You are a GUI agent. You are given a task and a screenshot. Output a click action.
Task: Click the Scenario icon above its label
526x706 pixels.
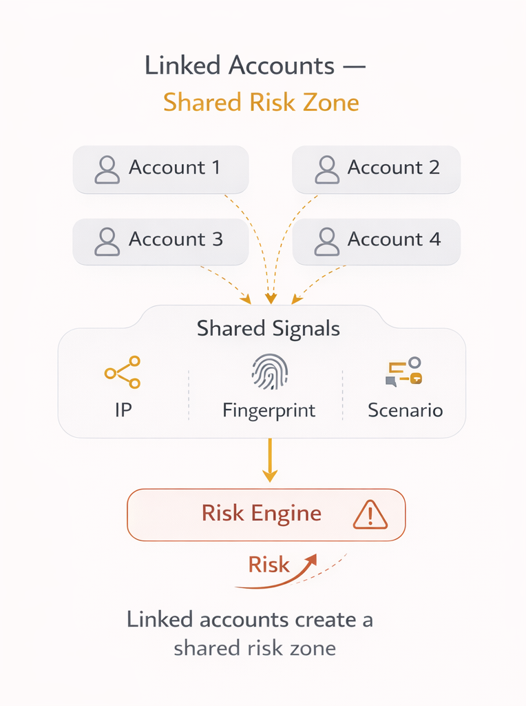[x=404, y=372]
